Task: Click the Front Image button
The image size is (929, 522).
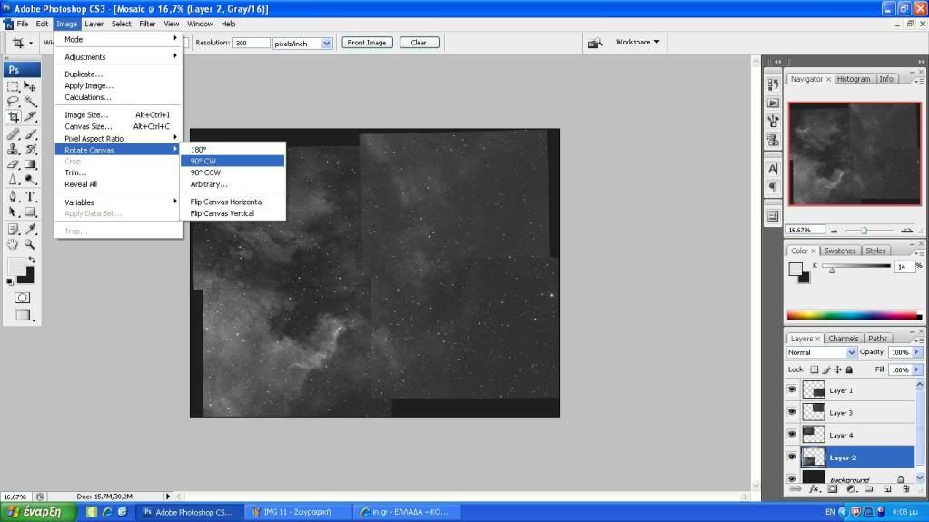Action: click(x=366, y=43)
